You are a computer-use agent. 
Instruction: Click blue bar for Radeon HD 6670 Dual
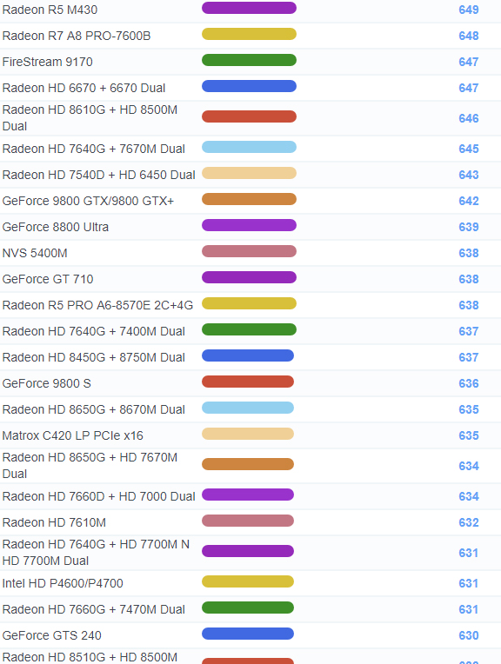(x=250, y=86)
